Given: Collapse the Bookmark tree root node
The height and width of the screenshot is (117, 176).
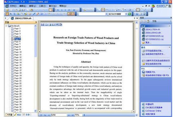Looking at the screenshot, I should (6, 26).
